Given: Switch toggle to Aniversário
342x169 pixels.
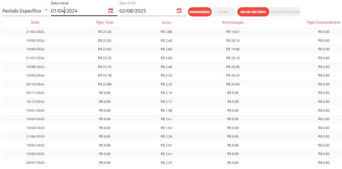Looking at the screenshot, I should (200, 12).
